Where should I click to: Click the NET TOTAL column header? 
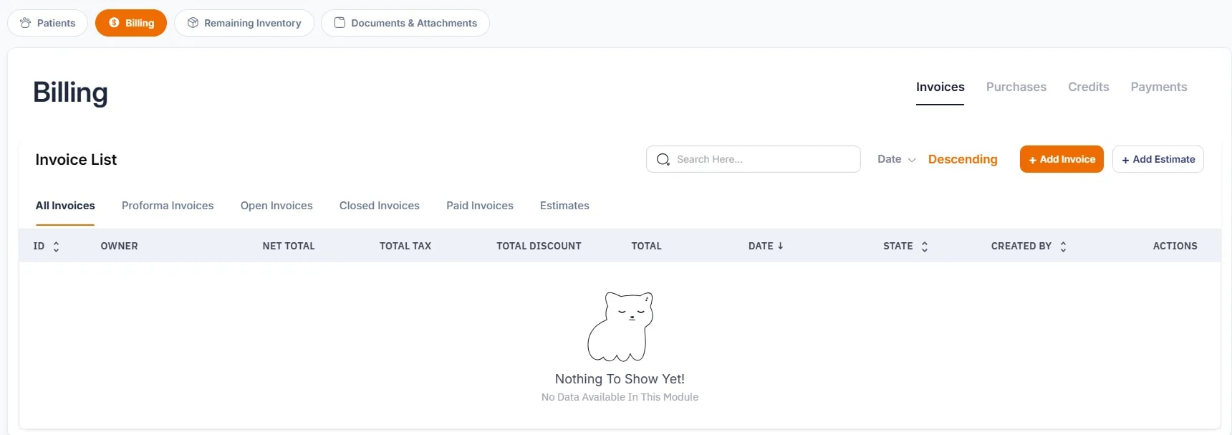click(289, 246)
